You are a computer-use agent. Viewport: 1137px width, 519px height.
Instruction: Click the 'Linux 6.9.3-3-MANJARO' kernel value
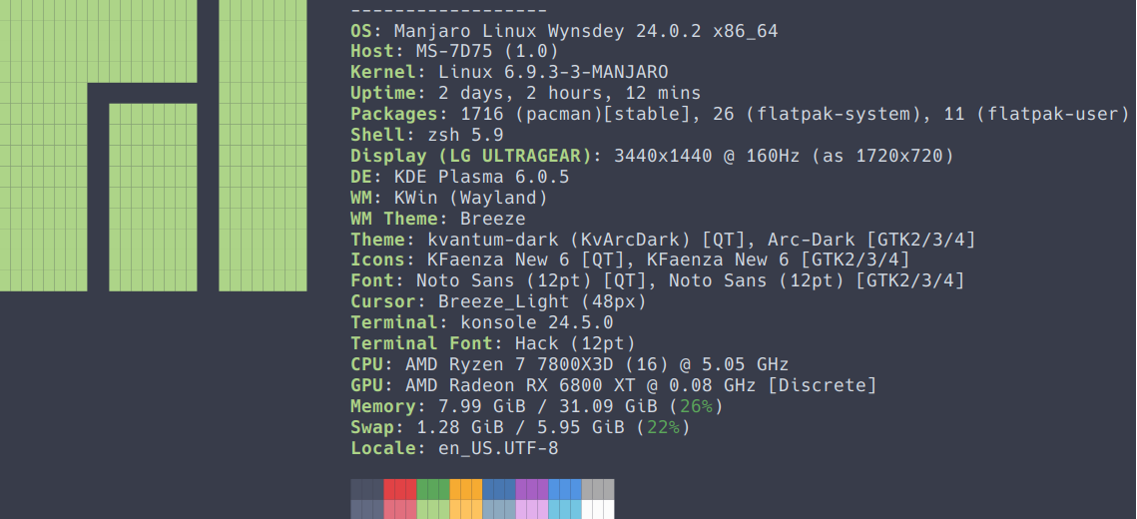tap(553, 73)
